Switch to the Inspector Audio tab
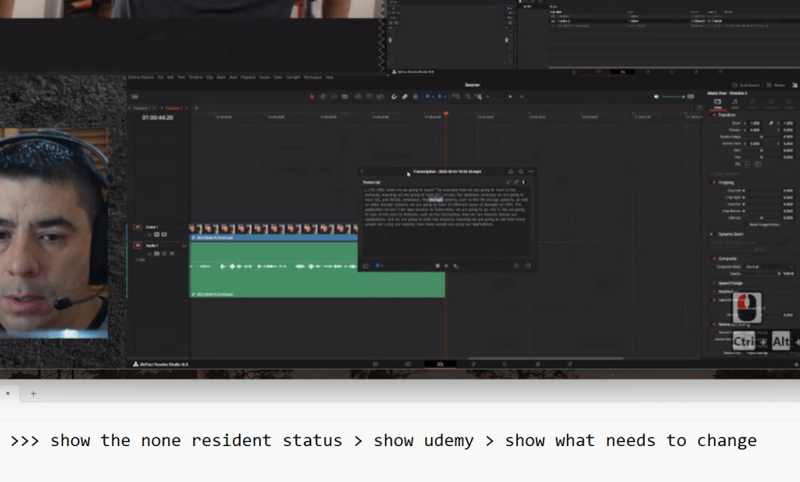This screenshot has width=800, height=482. [x=735, y=104]
